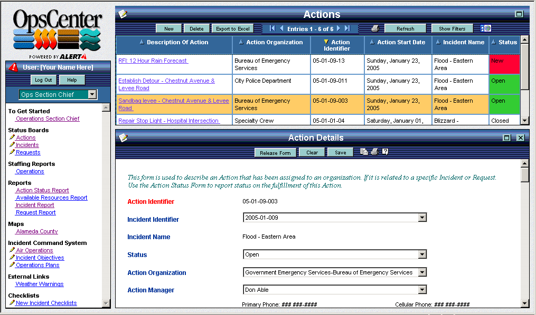Jump to the first page of entries
This screenshot has width=536, height=315.
(x=272, y=28)
